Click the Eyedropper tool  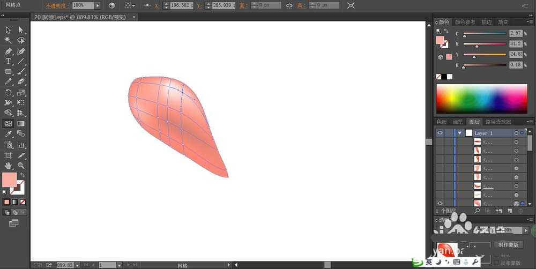[9, 134]
